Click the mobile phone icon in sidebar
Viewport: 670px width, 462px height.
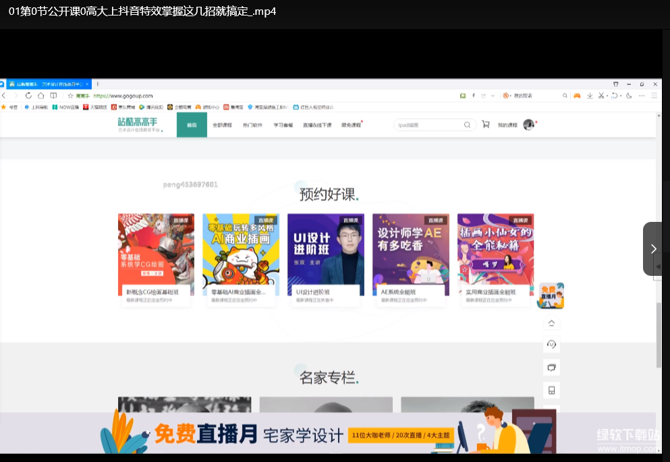551,390
